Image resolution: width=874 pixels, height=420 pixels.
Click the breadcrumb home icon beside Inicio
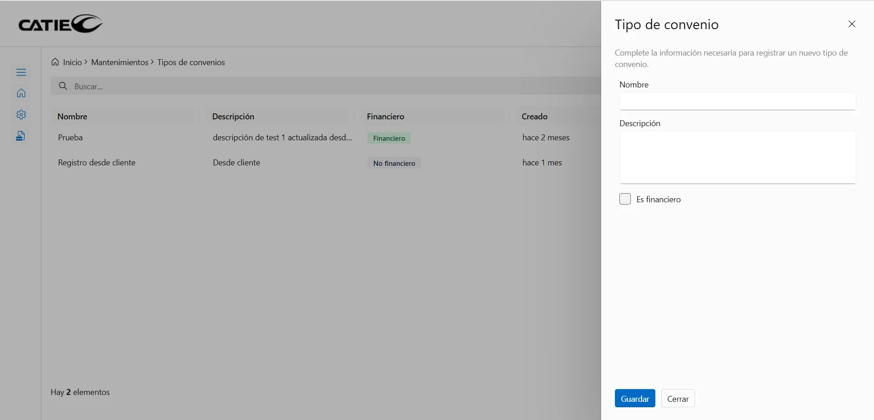[x=55, y=62]
